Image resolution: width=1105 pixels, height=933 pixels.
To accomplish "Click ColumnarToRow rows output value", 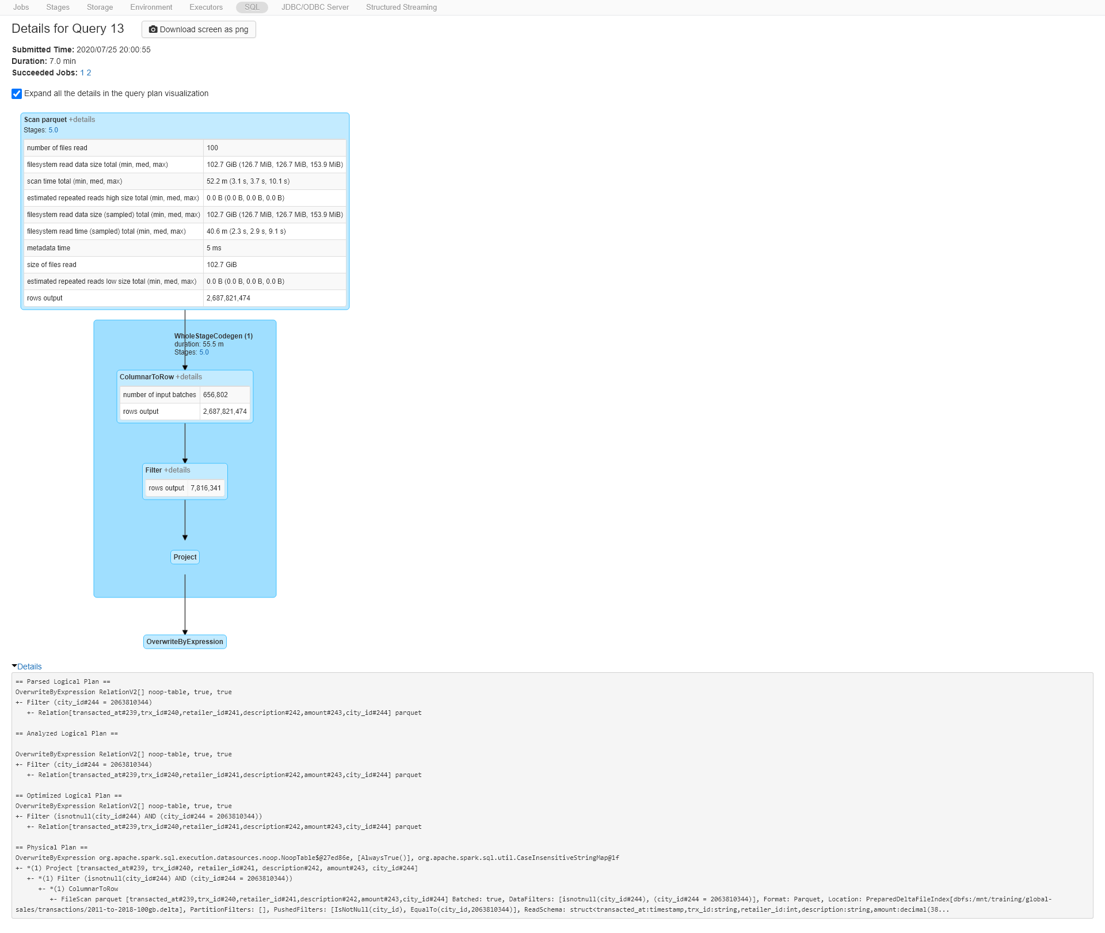I will tap(224, 412).
